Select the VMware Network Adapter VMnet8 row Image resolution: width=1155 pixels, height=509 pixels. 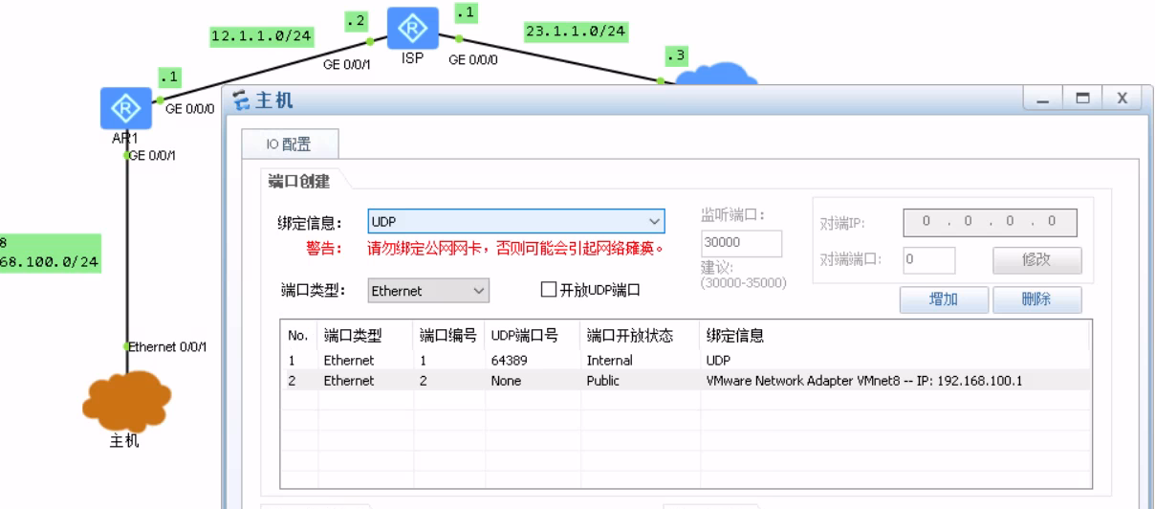(x=685, y=380)
